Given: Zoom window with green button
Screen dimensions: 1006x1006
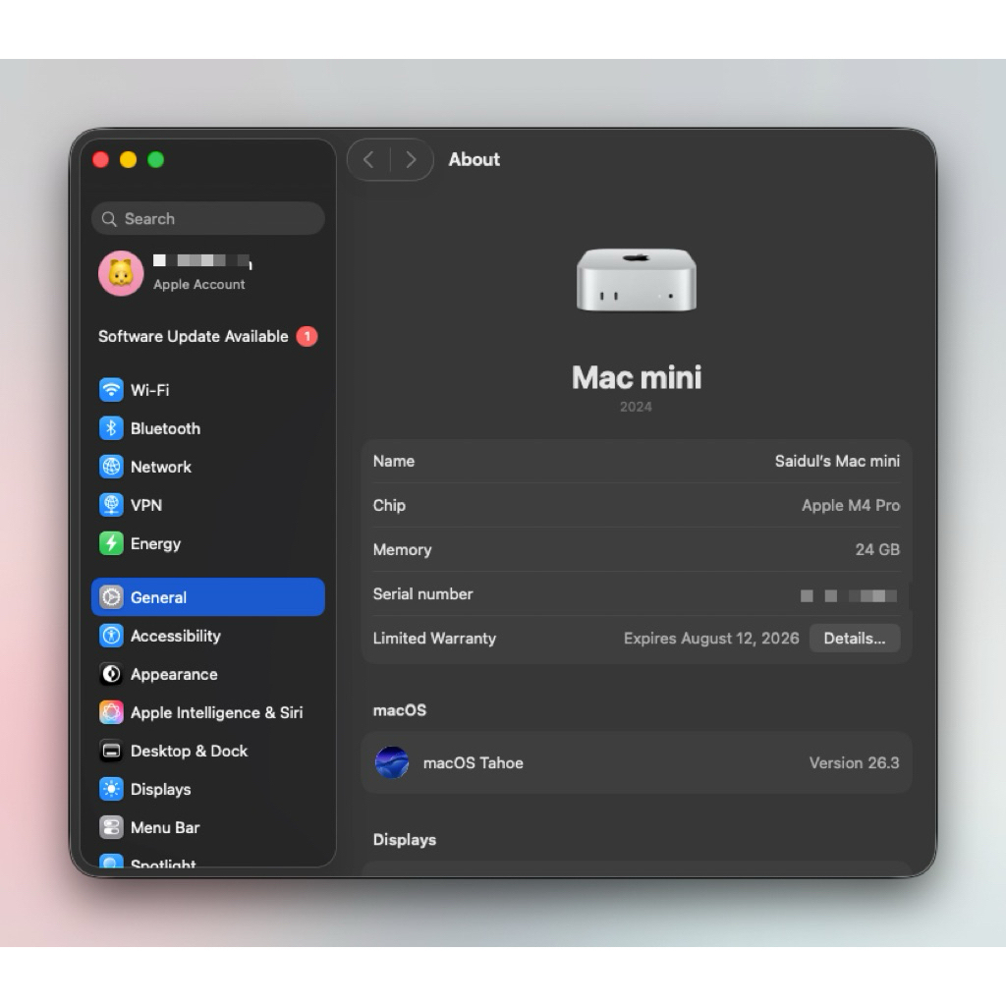Looking at the screenshot, I should pyautogui.click(x=156, y=160).
